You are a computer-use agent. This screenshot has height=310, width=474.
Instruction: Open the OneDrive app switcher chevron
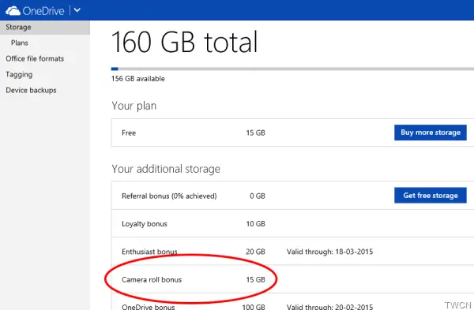point(77,10)
